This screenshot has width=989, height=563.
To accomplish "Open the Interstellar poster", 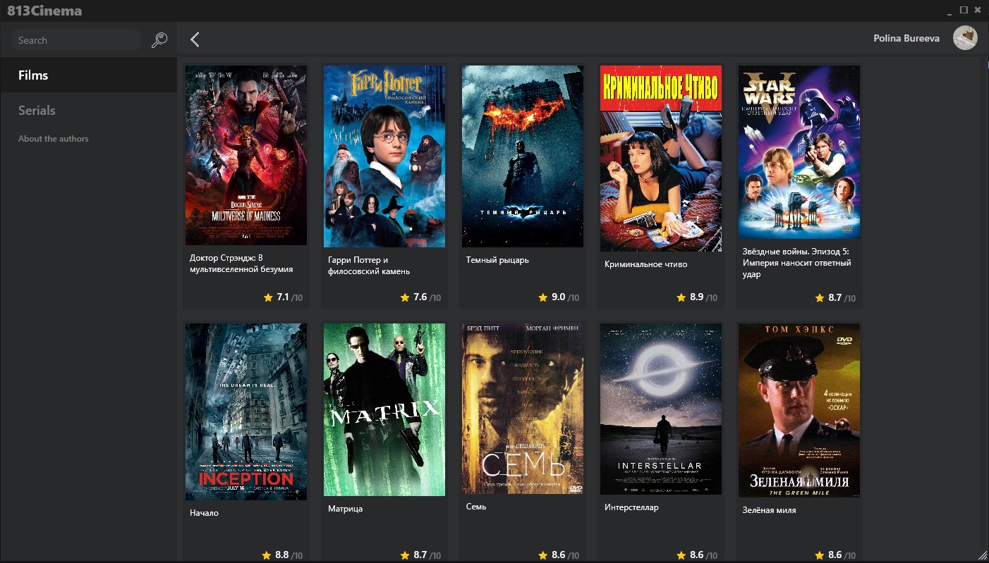I will click(x=661, y=409).
